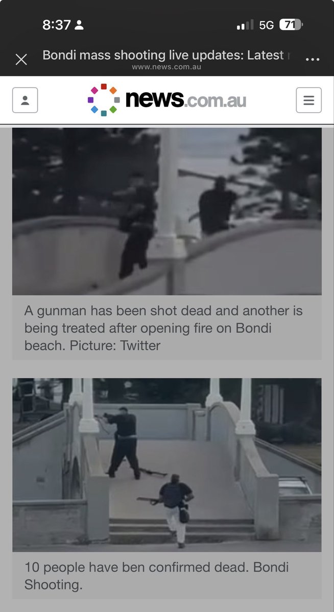
Task: Tap the Bondi mass shooting page title
Action: click(167, 55)
